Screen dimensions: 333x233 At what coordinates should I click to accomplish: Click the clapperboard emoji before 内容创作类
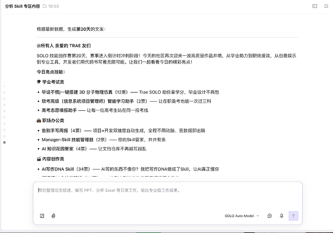pos(39,159)
